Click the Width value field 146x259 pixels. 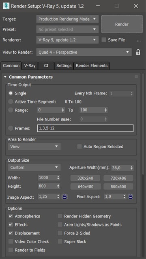(x=47, y=178)
